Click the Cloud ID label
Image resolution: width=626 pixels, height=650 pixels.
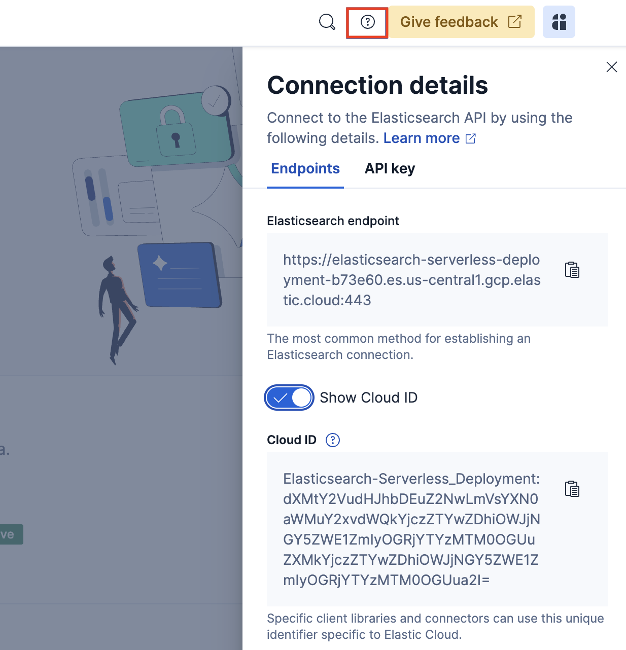292,440
